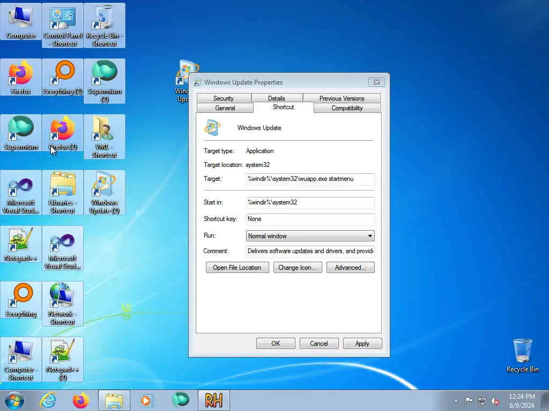549x411 pixels.
Task: Select the Shortcut tab
Action: 283,107
